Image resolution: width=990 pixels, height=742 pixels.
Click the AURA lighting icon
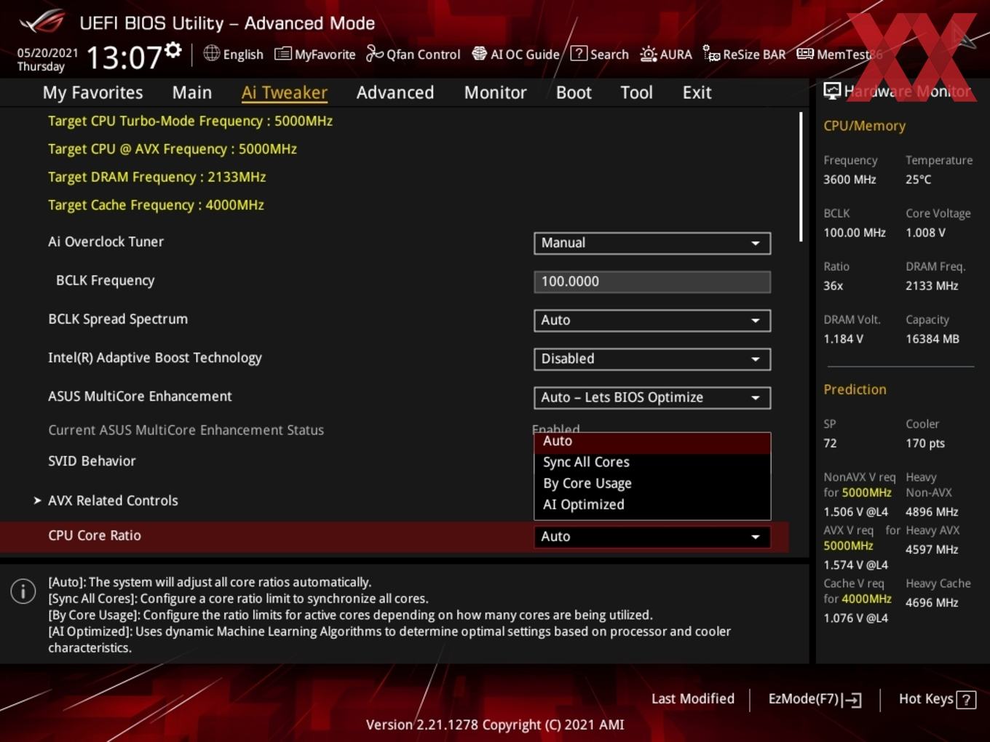(x=648, y=54)
